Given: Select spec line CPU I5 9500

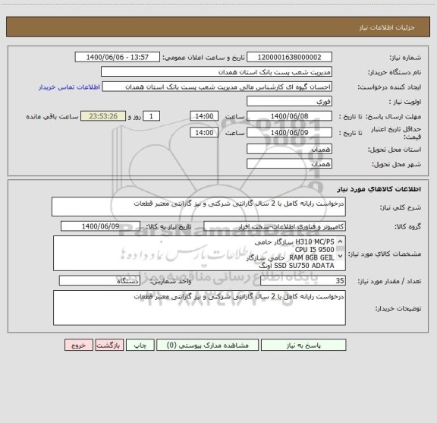Looking at the screenshot, I should click(314, 250).
